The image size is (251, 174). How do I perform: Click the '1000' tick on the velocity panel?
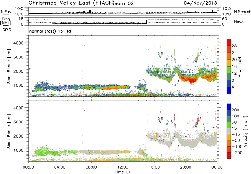pyautogui.click(x=18, y=150)
